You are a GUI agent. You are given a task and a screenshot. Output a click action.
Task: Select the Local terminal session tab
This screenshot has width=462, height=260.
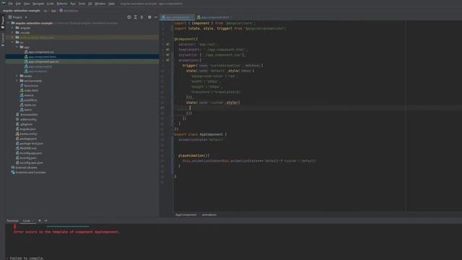click(27, 221)
